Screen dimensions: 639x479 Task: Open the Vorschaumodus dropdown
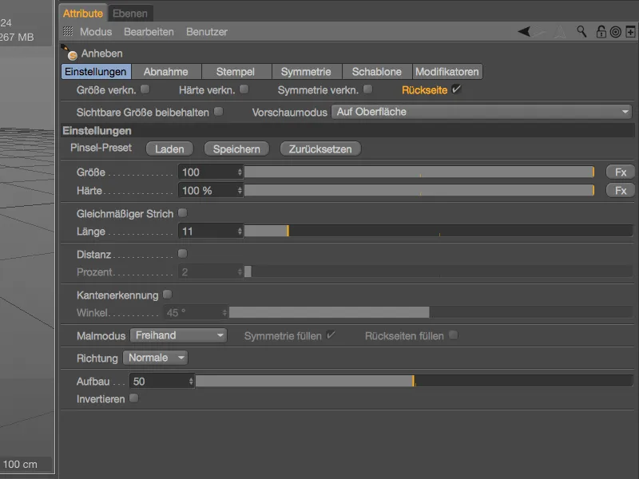[482, 112]
